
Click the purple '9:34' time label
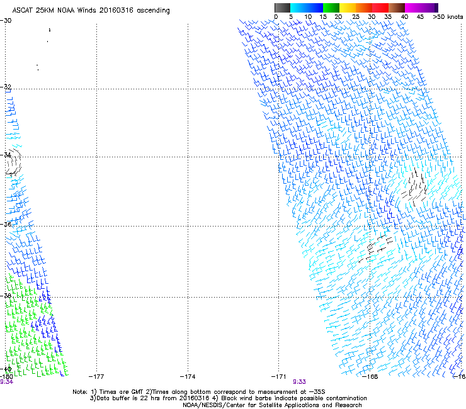[x=6, y=382]
